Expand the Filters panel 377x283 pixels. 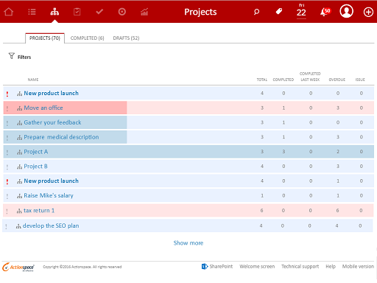click(24, 57)
